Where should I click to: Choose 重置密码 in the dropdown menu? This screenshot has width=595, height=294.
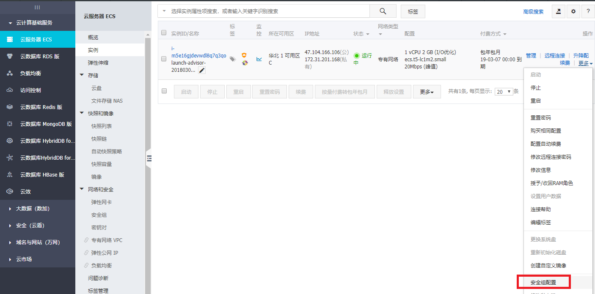point(541,117)
